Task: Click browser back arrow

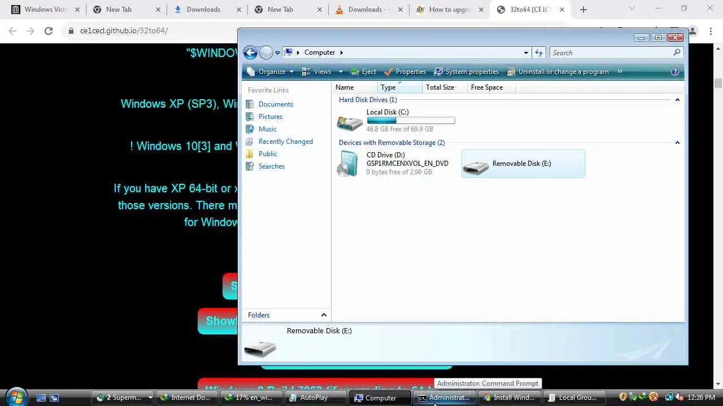Action: pos(12,31)
